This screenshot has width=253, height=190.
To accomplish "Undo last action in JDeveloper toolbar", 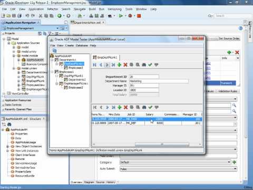I will pos(27,16).
